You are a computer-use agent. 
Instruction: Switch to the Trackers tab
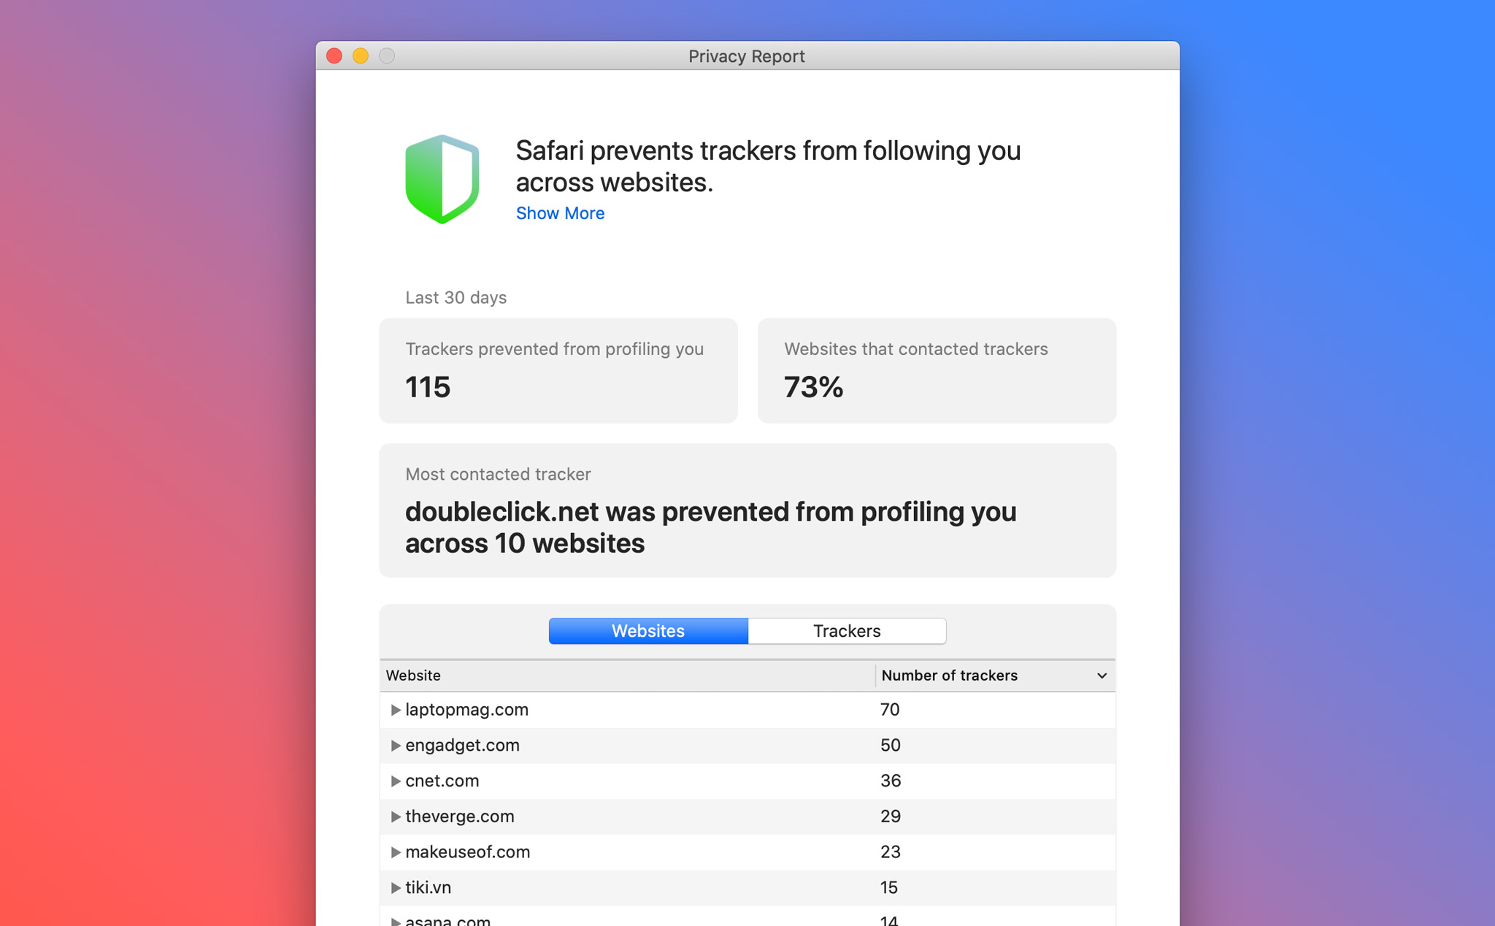click(x=846, y=630)
